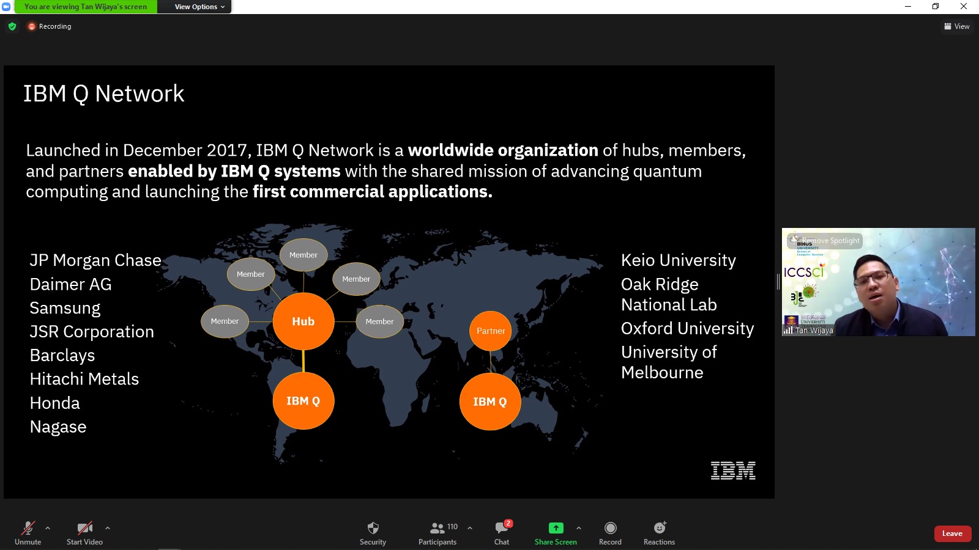Click the 'Hitachi Metals' text
The image size is (979, 550).
pos(84,379)
